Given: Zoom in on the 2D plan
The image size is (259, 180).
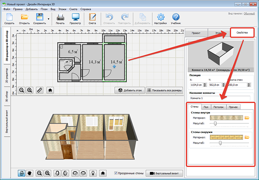Looking at the screenshot, I should (x=29, y=90).
